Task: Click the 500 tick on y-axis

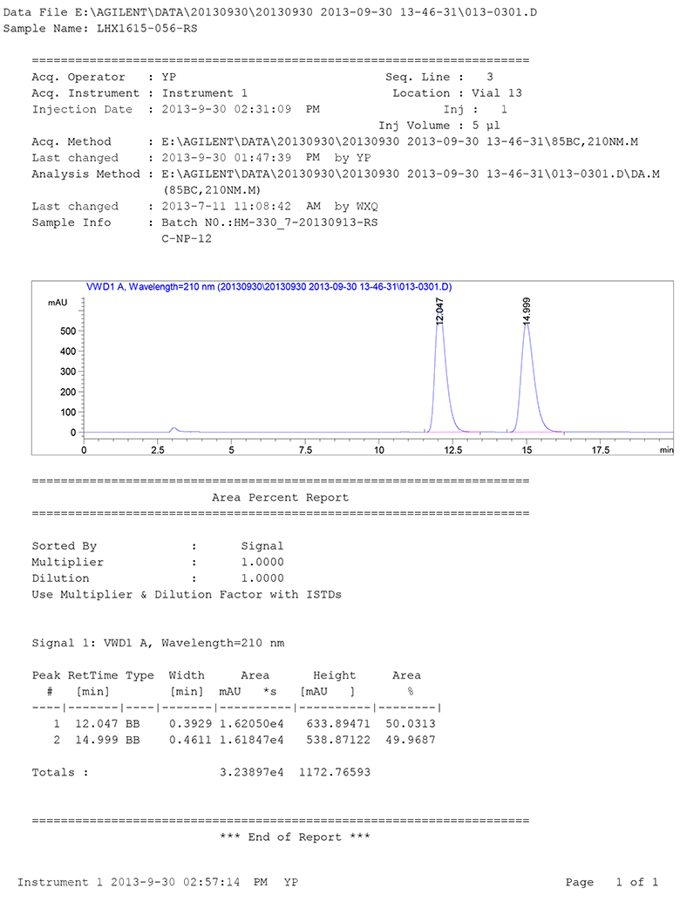Action: coord(68,332)
